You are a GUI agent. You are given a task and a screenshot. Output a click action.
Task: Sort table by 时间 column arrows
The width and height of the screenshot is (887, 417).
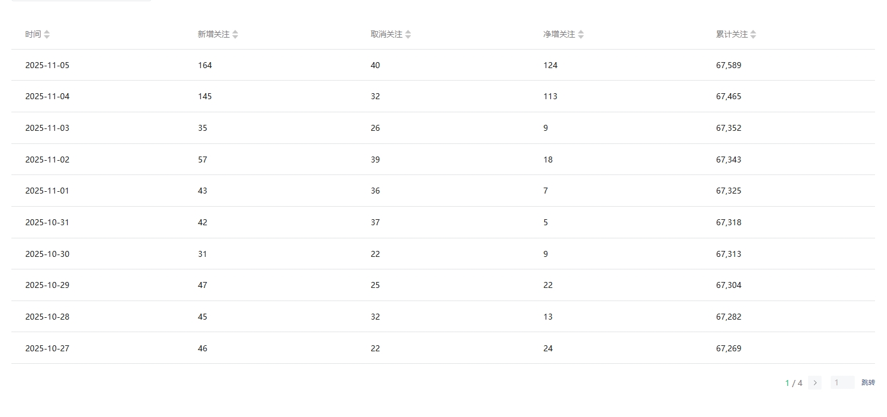pyautogui.click(x=47, y=35)
